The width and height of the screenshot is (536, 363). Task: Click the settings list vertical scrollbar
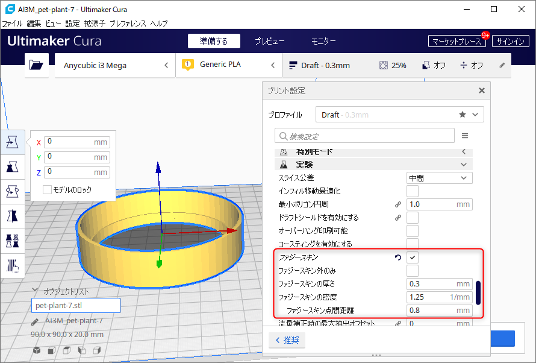(x=478, y=292)
